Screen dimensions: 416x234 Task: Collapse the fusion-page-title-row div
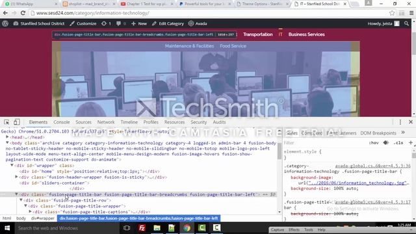coord(21,200)
